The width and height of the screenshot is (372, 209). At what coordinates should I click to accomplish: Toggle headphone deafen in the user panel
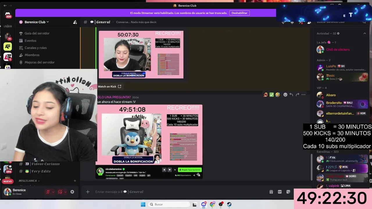click(60, 192)
